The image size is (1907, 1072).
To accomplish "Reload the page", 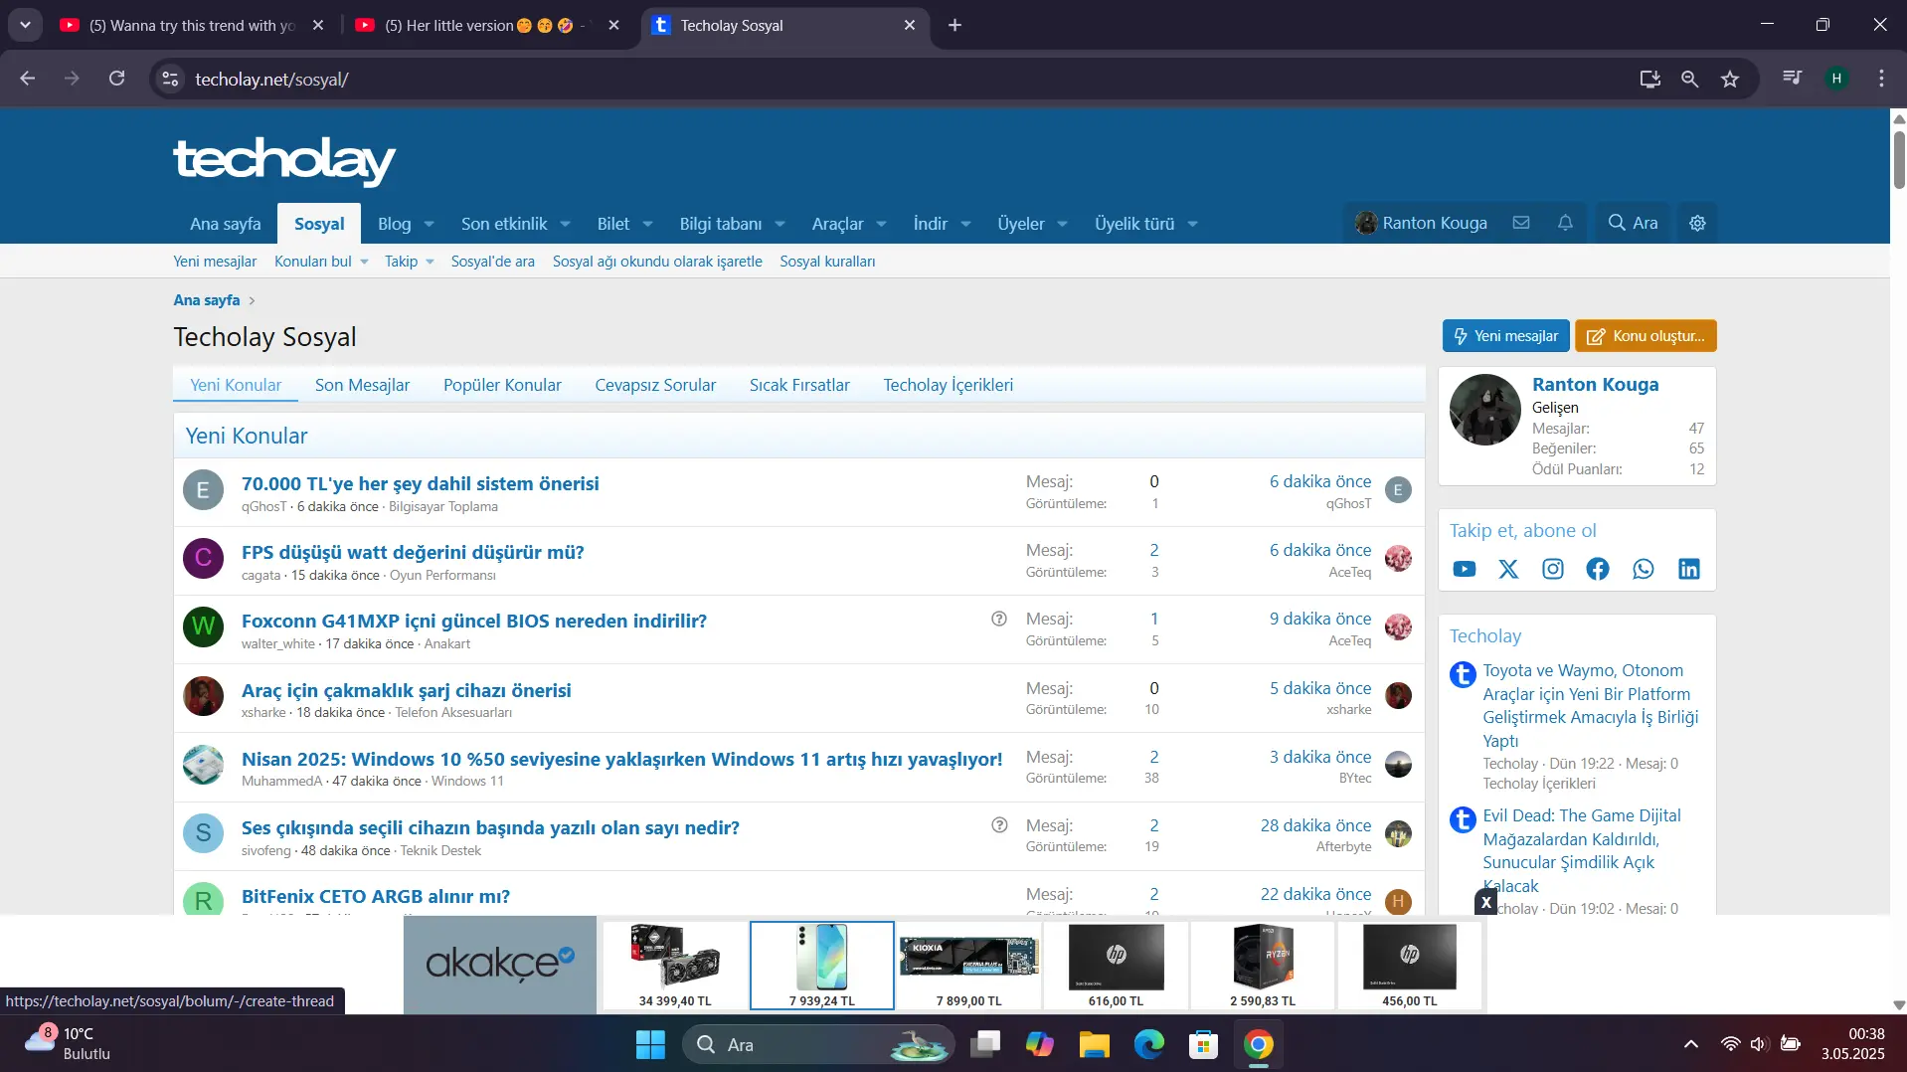I will click(x=116, y=78).
